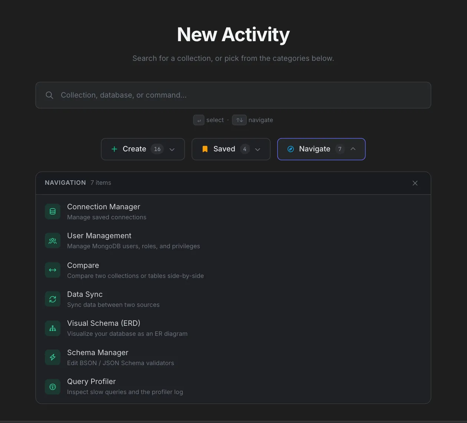Click the Connection Manager database icon
This screenshot has width=467, height=423.
click(53, 211)
